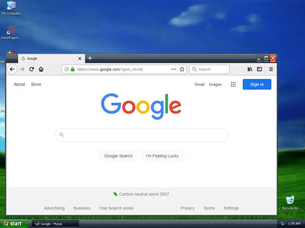The image size is (305, 228).
Task: Close the Mypal browser window
Action: 273,58
